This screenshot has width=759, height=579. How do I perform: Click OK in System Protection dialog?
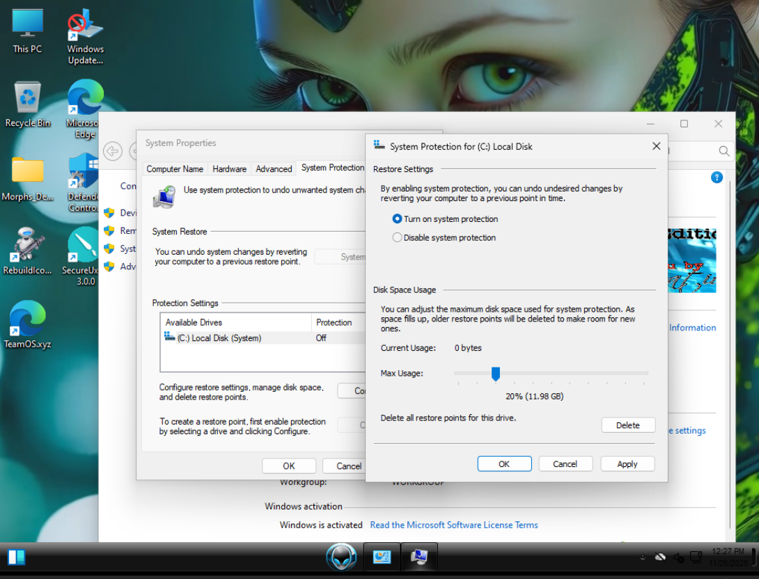tap(504, 464)
